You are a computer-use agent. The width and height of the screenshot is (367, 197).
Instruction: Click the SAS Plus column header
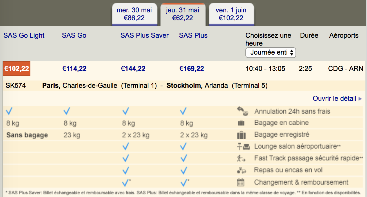(193, 35)
